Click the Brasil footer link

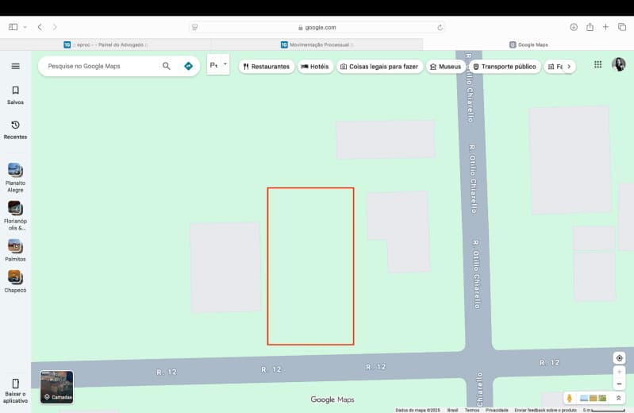(x=453, y=410)
